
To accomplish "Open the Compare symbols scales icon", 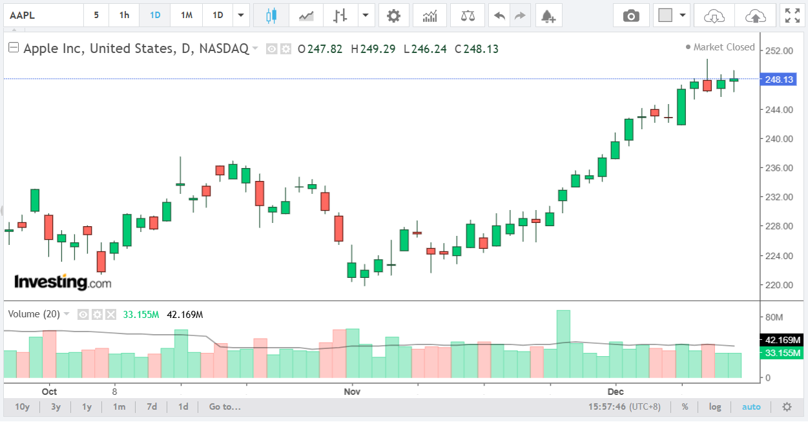I will click(468, 16).
